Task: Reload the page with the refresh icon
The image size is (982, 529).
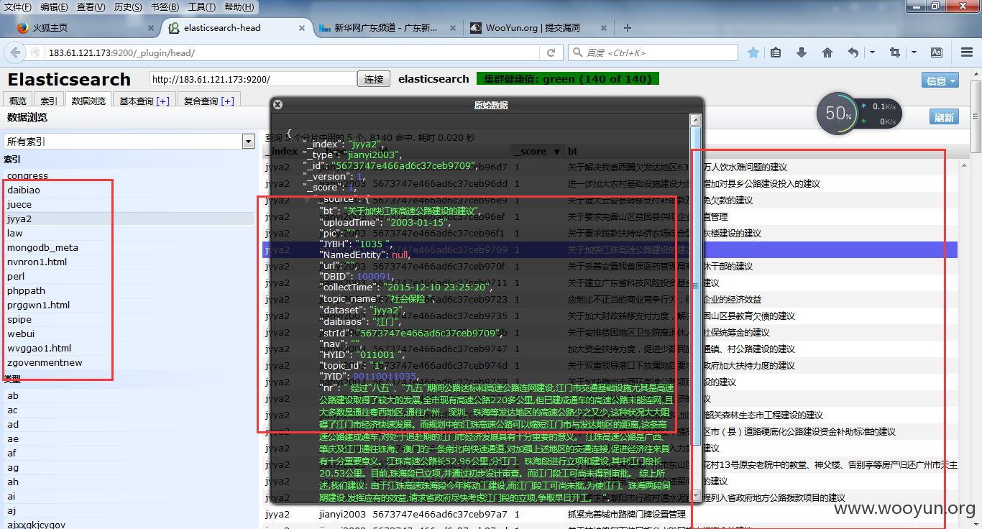Action: [551, 52]
